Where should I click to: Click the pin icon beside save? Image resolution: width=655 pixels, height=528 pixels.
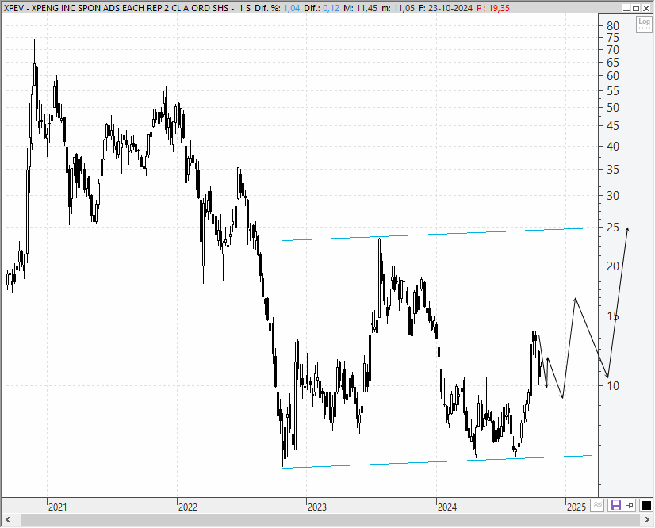pos(630,506)
